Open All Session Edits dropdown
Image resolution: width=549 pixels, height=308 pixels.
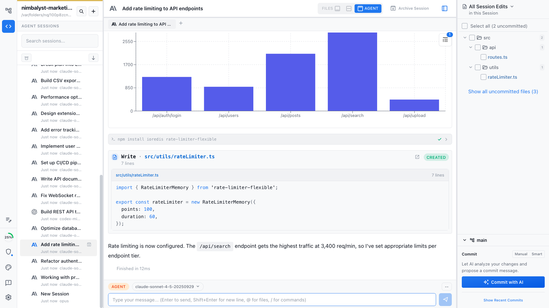(491, 7)
